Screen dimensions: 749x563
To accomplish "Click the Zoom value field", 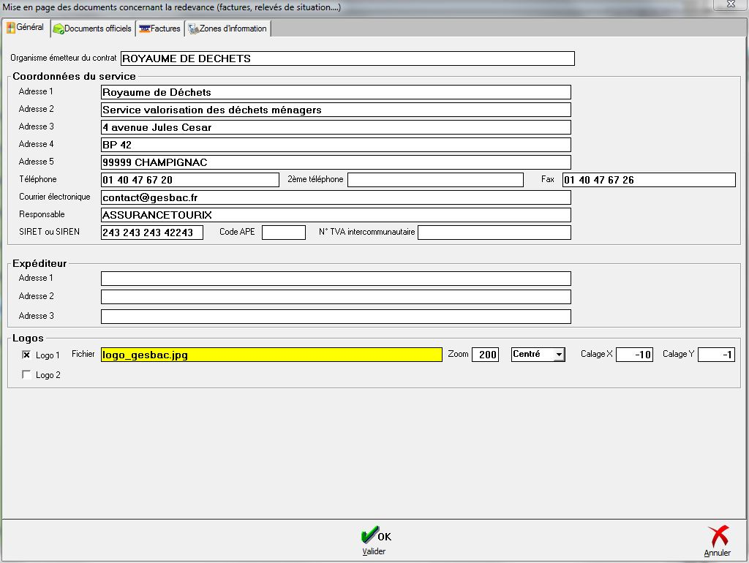I will coord(484,355).
